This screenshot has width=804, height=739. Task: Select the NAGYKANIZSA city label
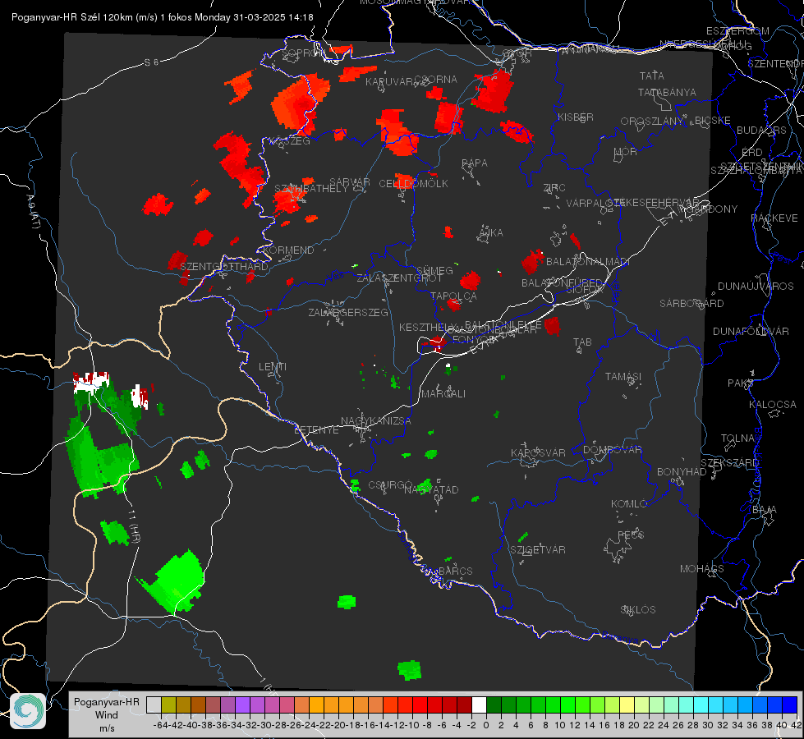tap(376, 421)
